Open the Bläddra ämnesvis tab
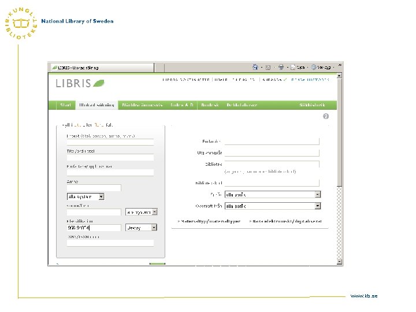The image size is (416, 312). tap(142, 105)
